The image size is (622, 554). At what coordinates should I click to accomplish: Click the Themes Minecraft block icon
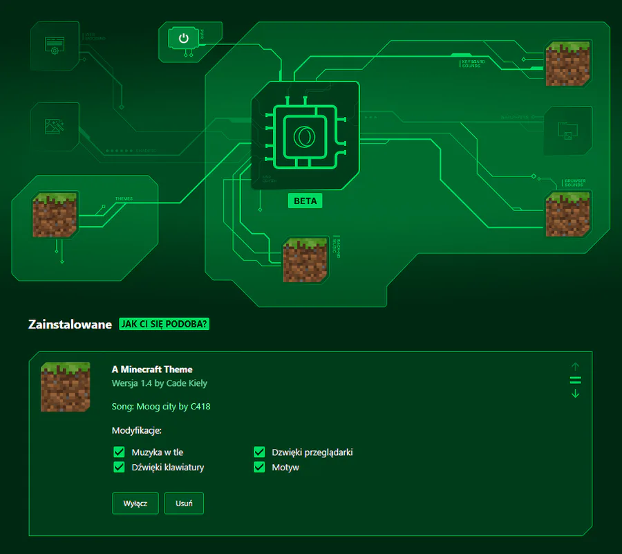coord(55,214)
